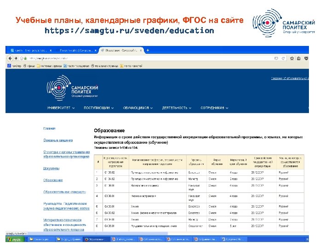
Task: Click 'Форма обучения' column header
Action: (x=217, y=162)
